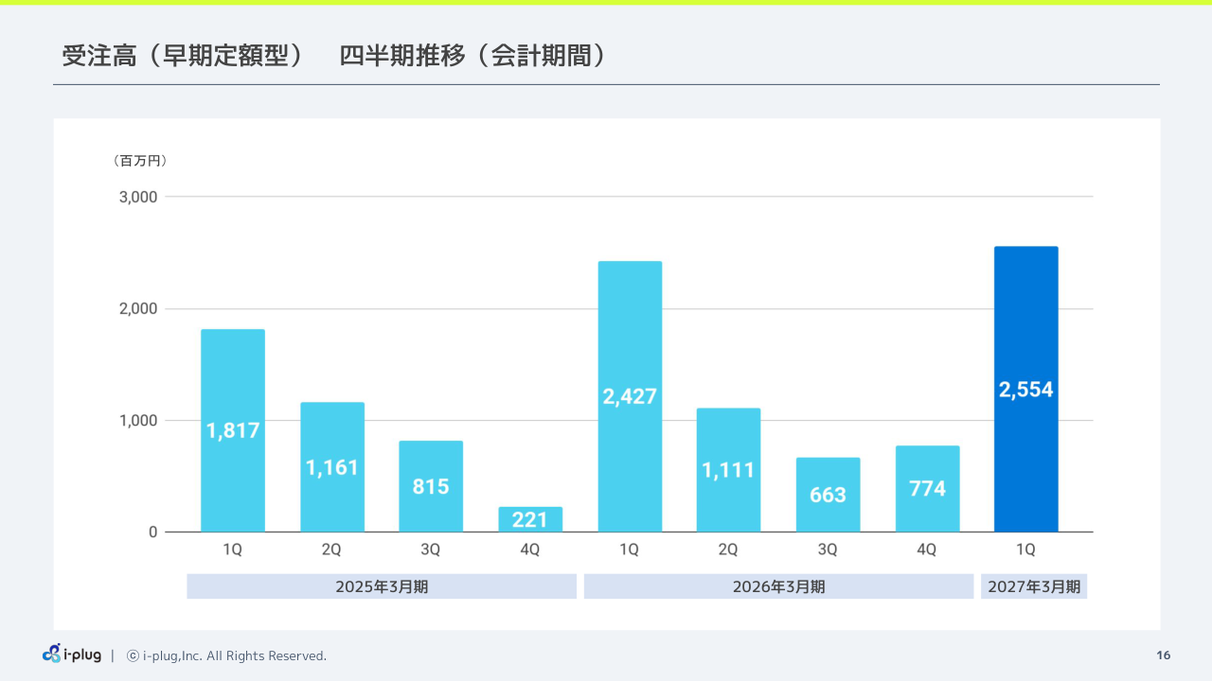The width and height of the screenshot is (1212, 681).
Task: Click the 774 bar
Action: click(x=927, y=489)
